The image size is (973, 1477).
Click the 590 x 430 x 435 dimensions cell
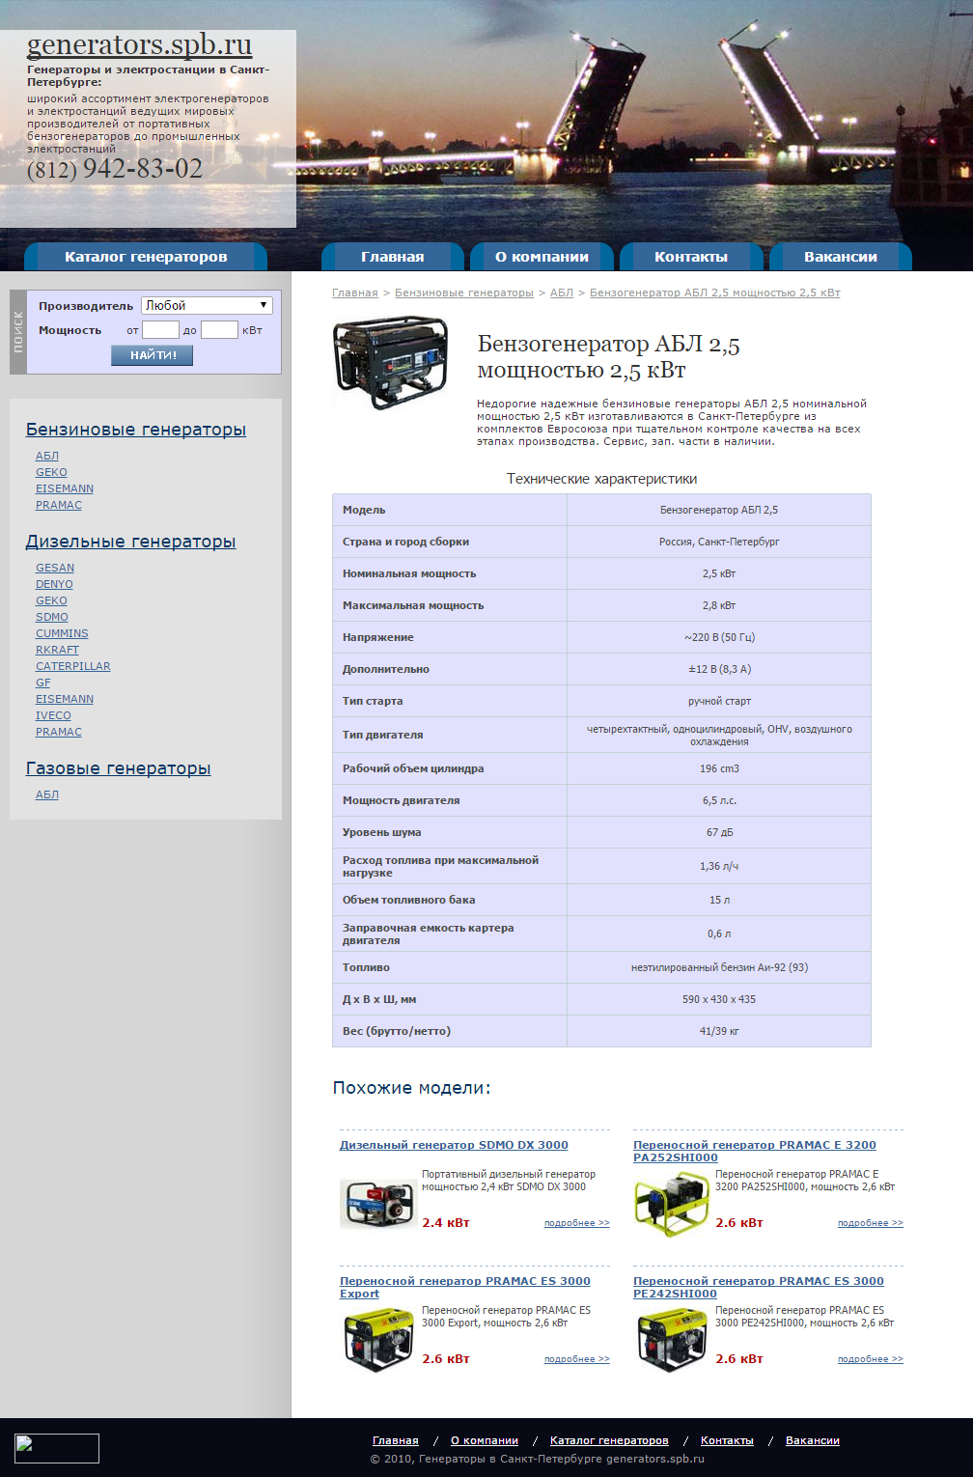coord(719,999)
